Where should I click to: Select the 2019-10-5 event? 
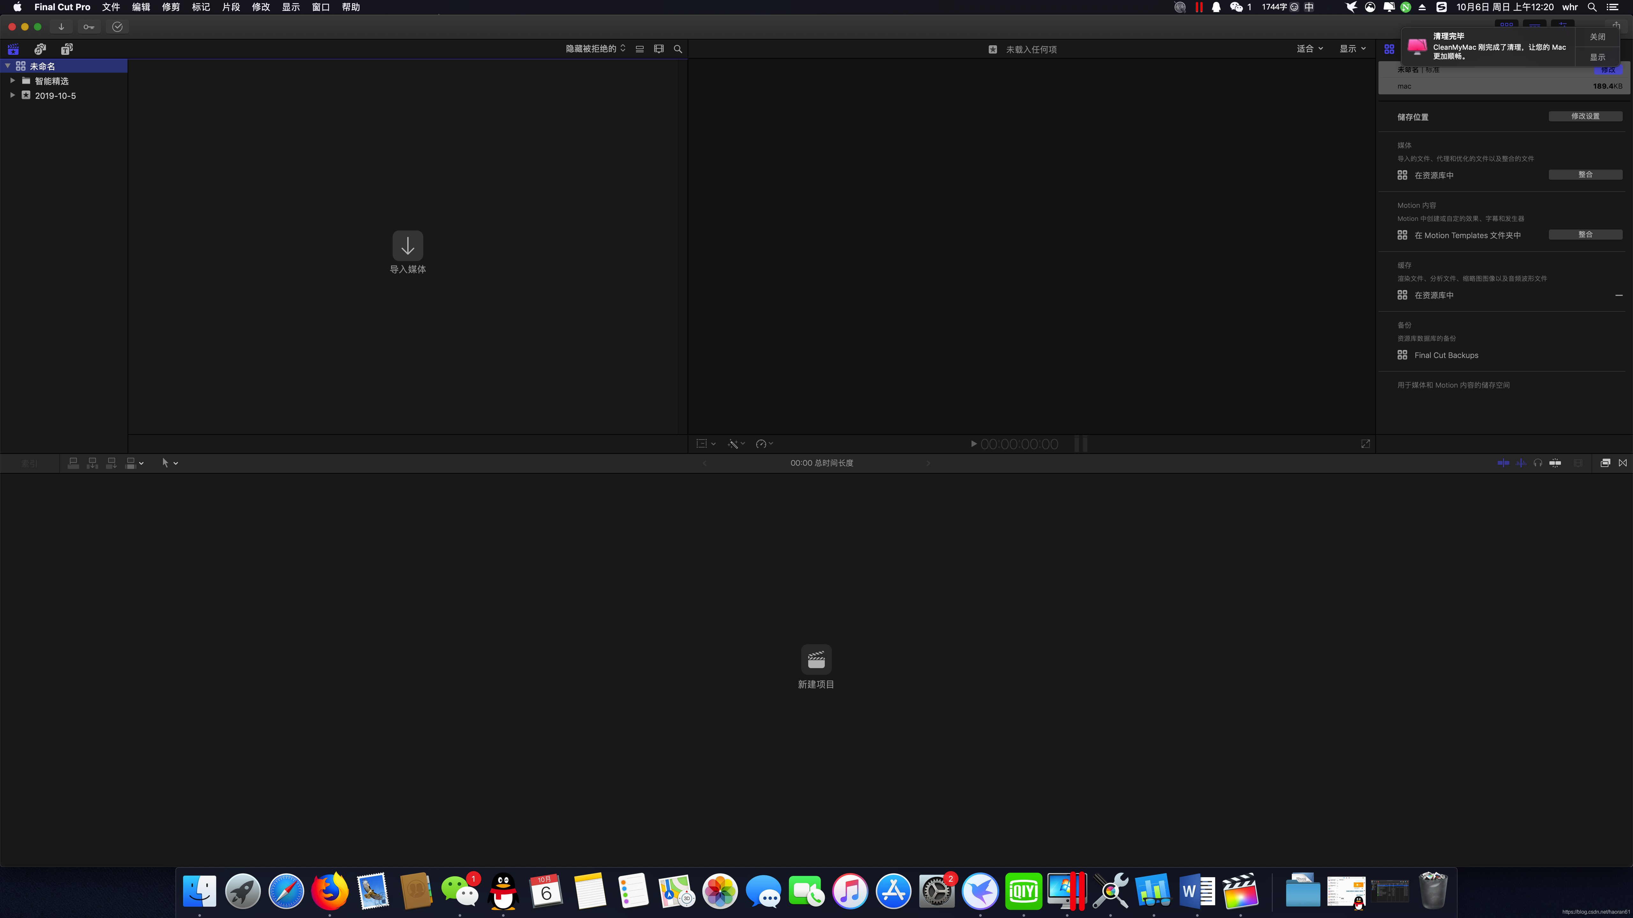[55, 96]
